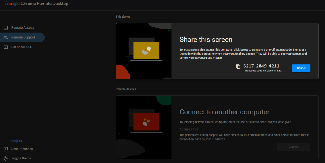Screen dimensions: 325x163
Task: Click inside the Access code field
Action: click(213, 129)
